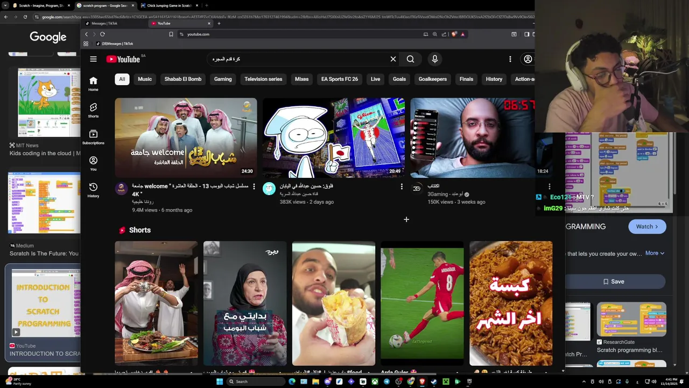Clear the YouTube search box with X
The height and width of the screenshot is (388, 689).
pyautogui.click(x=393, y=59)
